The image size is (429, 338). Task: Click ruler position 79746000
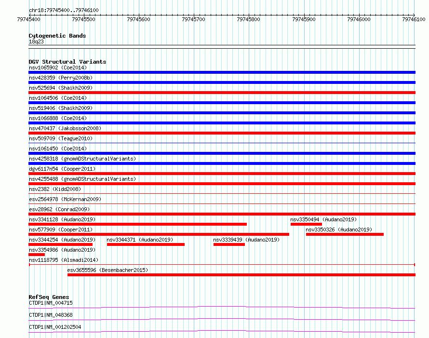[x=359, y=19]
